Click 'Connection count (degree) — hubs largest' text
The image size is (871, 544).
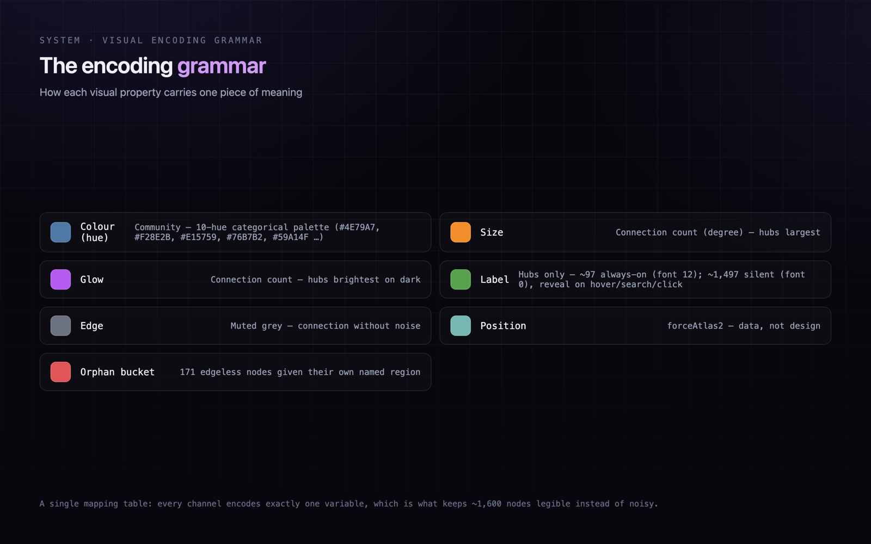point(718,232)
